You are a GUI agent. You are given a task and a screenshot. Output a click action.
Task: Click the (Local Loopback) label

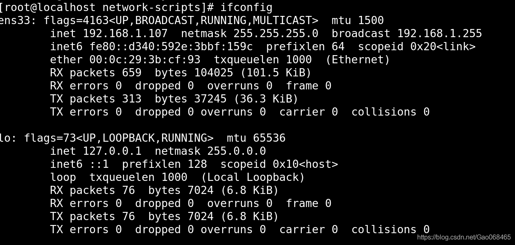(253, 177)
